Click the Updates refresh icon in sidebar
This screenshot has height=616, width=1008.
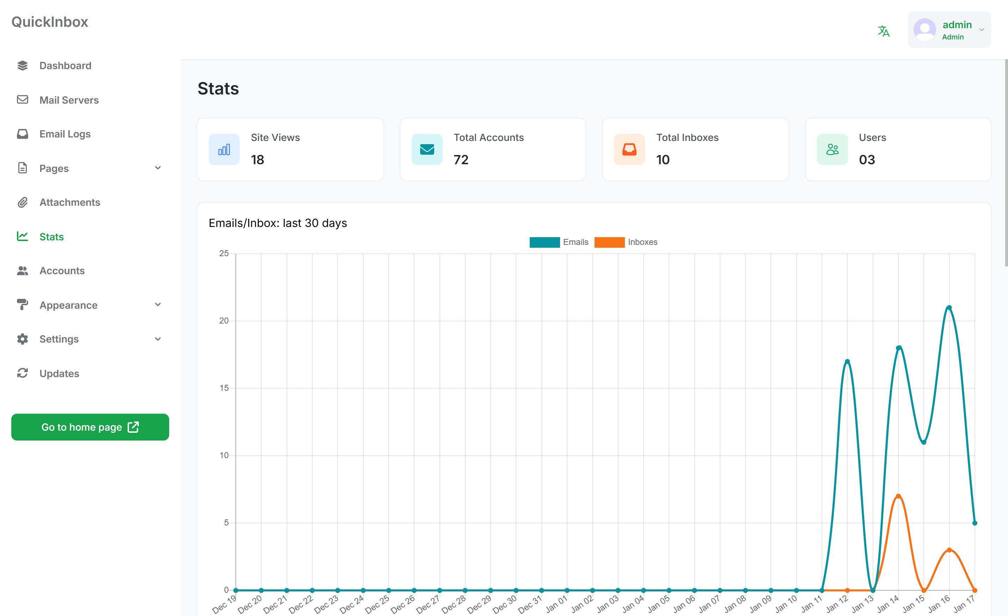(23, 374)
